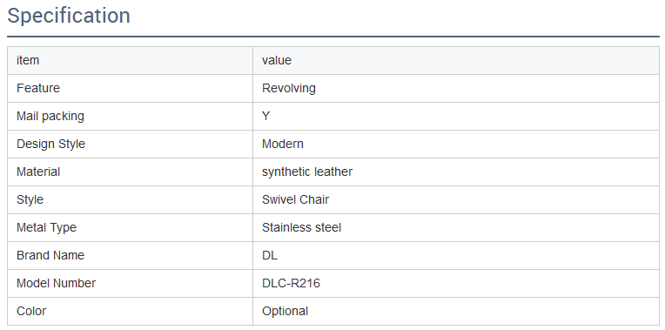This screenshot has height=330, width=665.
Task: Select the Model Number label
Action: coord(131,283)
